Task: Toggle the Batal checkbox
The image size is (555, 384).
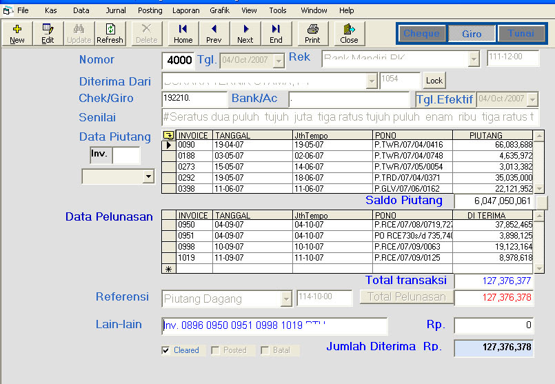Action: 265,350
